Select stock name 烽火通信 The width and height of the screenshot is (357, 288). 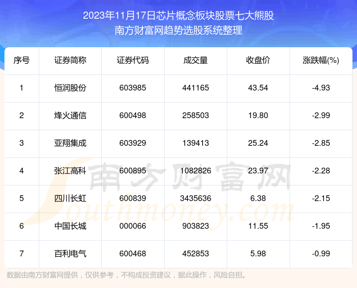(70, 115)
